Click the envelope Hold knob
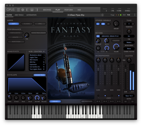 (x=23, y=98)
